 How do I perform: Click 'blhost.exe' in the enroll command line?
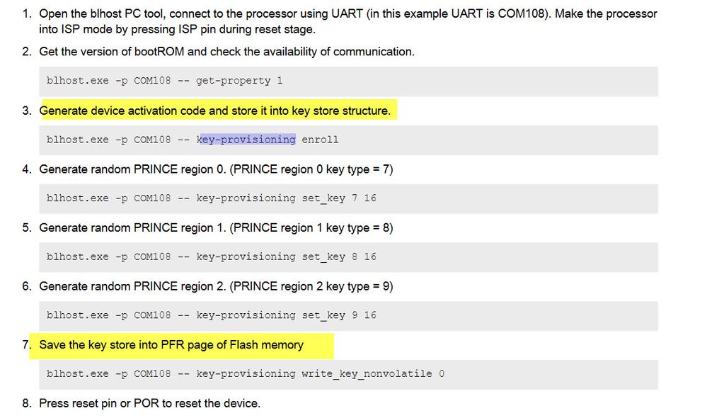(78, 140)
